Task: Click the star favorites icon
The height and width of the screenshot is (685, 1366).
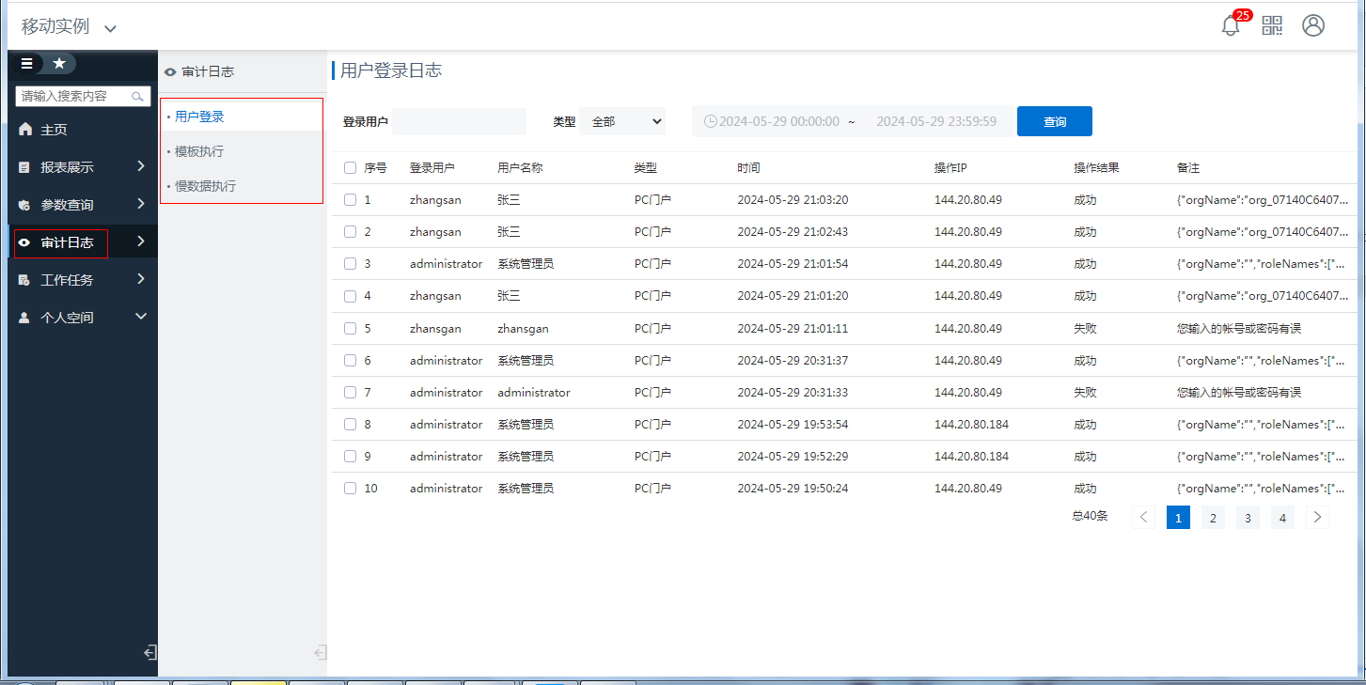Action: pyautogui.click(x=59, y=63)
